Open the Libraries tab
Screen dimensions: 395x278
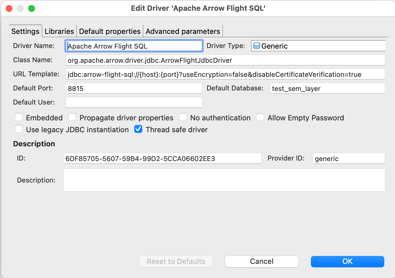[x=59, y=31]
